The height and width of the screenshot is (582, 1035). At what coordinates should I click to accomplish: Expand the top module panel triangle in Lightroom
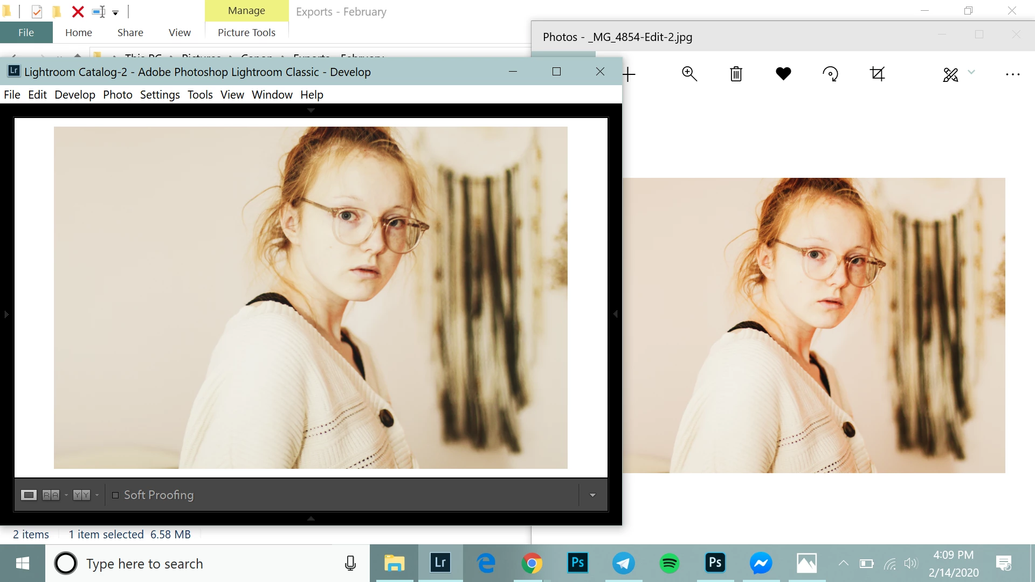click(311, 110)
